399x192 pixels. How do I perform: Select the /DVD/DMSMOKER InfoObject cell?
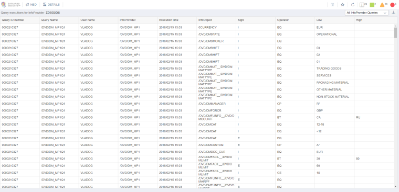coord(216,41)
